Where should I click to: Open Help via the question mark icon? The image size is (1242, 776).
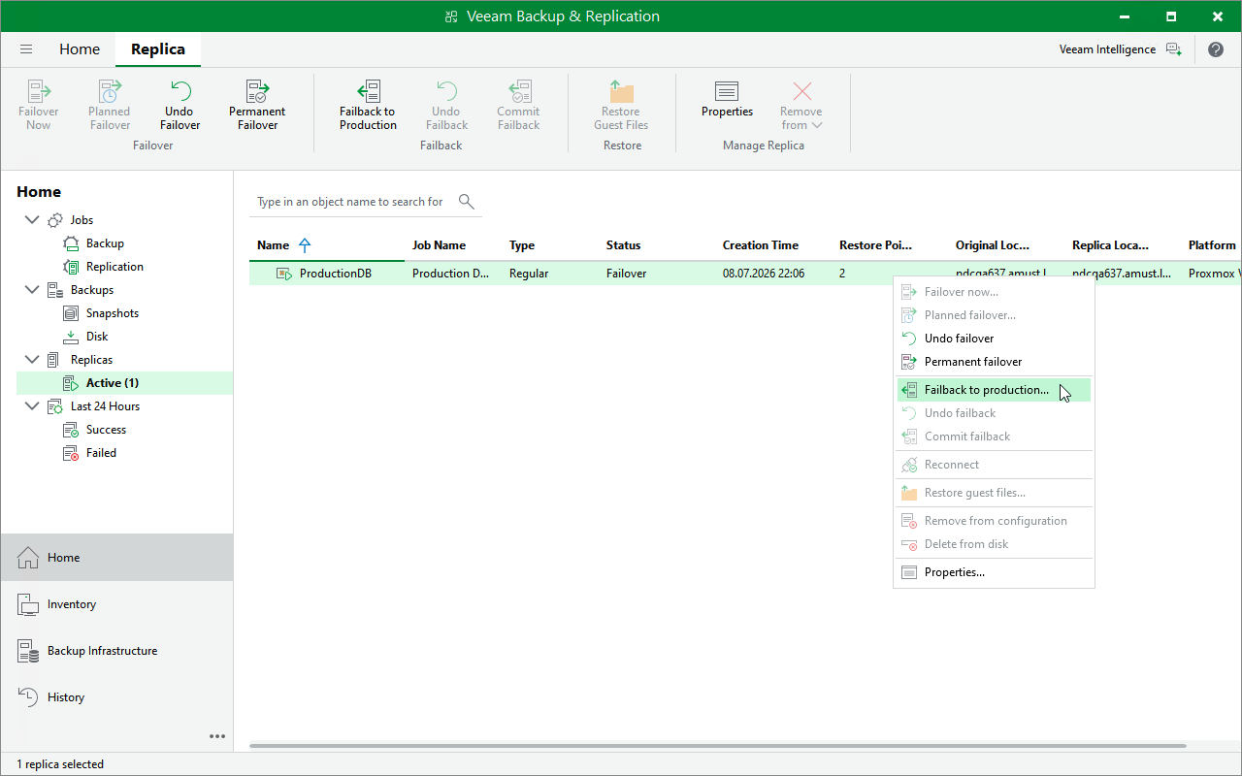coord(1216,49)
